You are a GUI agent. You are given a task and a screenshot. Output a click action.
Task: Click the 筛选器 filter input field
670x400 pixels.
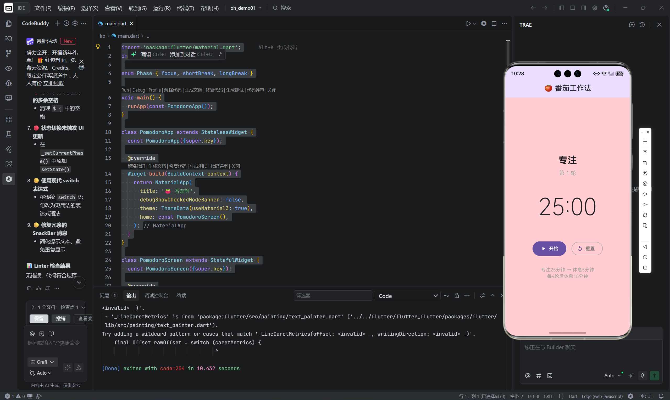pos(333,296)
